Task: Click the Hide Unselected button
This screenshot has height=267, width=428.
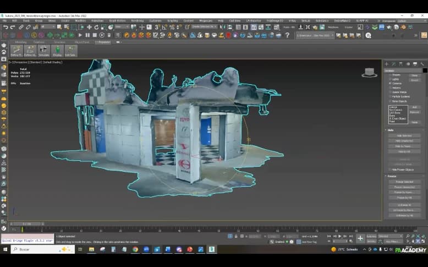Action: tap(404, 141)
